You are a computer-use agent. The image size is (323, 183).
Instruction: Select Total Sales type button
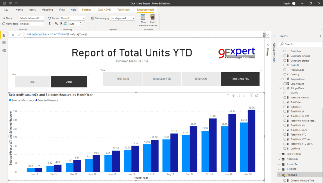[x=122, y=79]
